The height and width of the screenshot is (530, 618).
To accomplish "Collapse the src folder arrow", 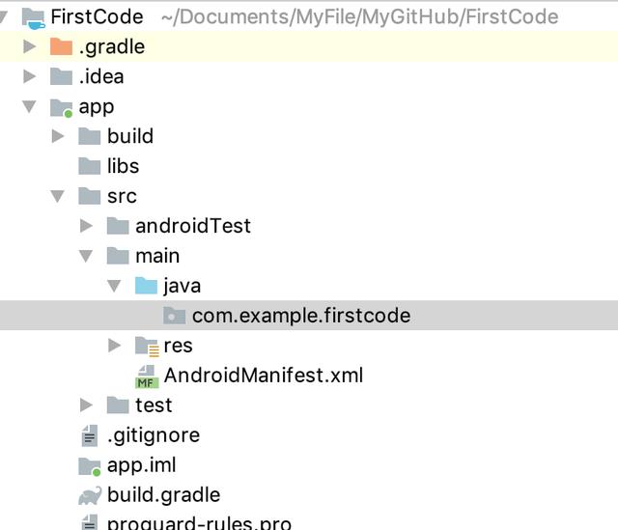I will click(58, 196).
